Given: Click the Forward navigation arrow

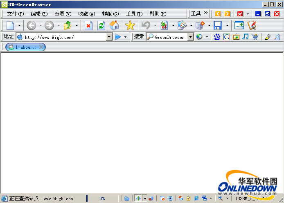Looking at the screenshot, I should click(49, 25).
